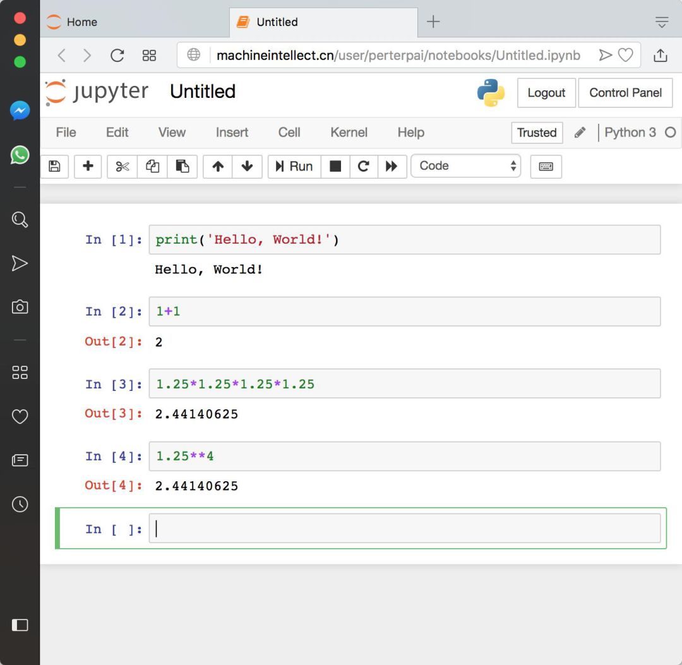
Task: Bookmark the page with the heart icon in address bar
Action: click(x=625, y=55)
